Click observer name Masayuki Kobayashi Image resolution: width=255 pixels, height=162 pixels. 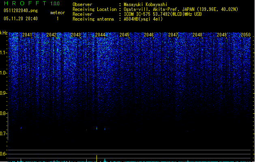tap(146, 4)
